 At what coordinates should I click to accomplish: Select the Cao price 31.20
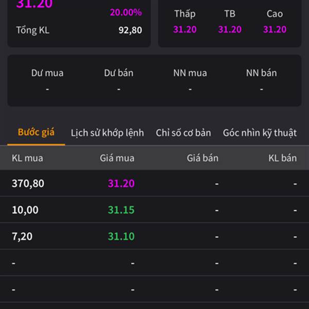click(x=274, y=29)
